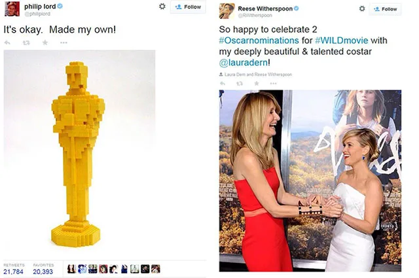Click the #Oscarnominations hashtag
Viewport: 419px width, 278px height.
(x=259, y=41)
